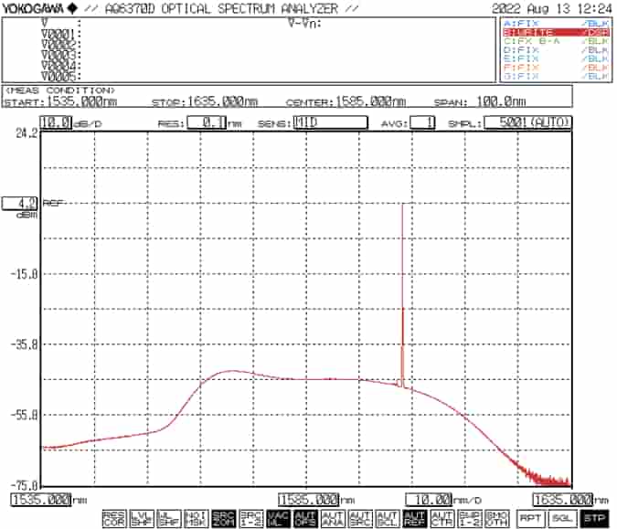Open the SMPL 5001 (AUTO) sampling field
The height and width of the screenshot is (529, 617).
[x=527, y=122]
